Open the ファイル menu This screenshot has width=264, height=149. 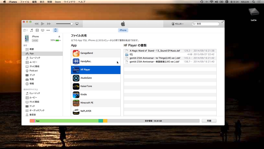(x=24, y=2)
